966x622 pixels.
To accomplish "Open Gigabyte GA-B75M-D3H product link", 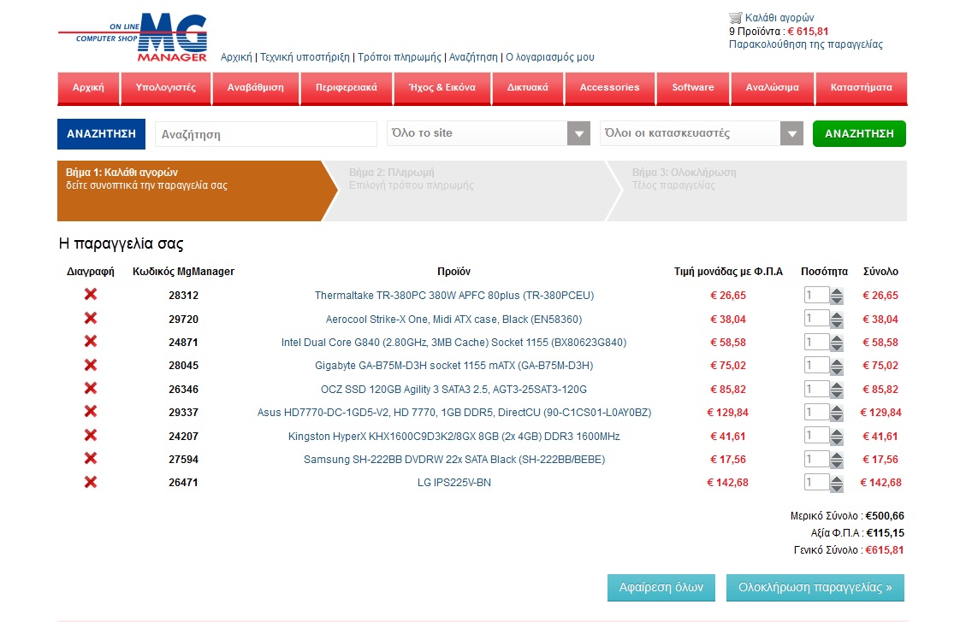I will [x=454, y=366].
